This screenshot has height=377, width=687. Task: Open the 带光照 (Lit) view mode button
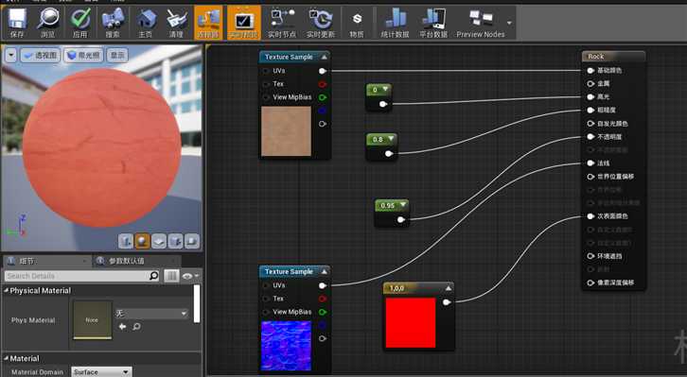tap(83, 55)
